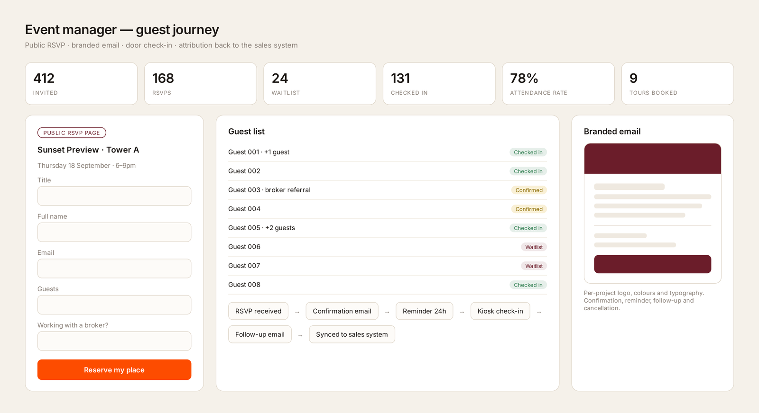Click Guest 004's Confirmed status badge

coord(529,209)
